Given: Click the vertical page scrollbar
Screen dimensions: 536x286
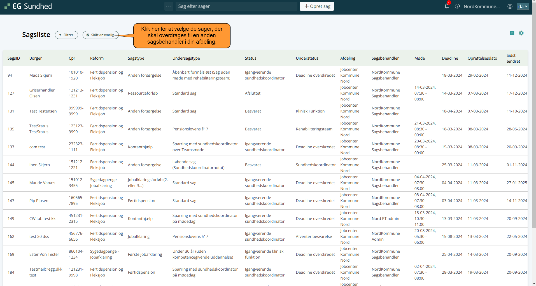Looking at the screenshot, I should pos(534,140).
